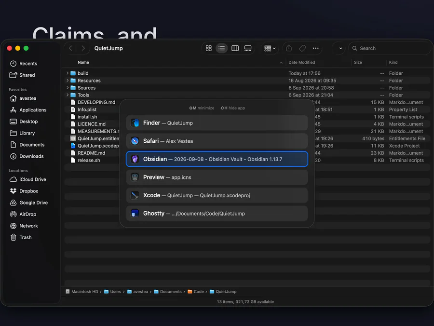Go forward with the forward arrow
This screenshot has height=326, width=434.
click(x=83, y=48)
